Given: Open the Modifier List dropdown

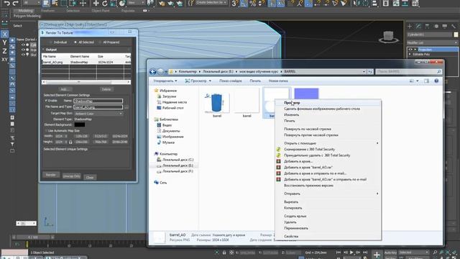Looking at the screenshot, I should 432,42.
